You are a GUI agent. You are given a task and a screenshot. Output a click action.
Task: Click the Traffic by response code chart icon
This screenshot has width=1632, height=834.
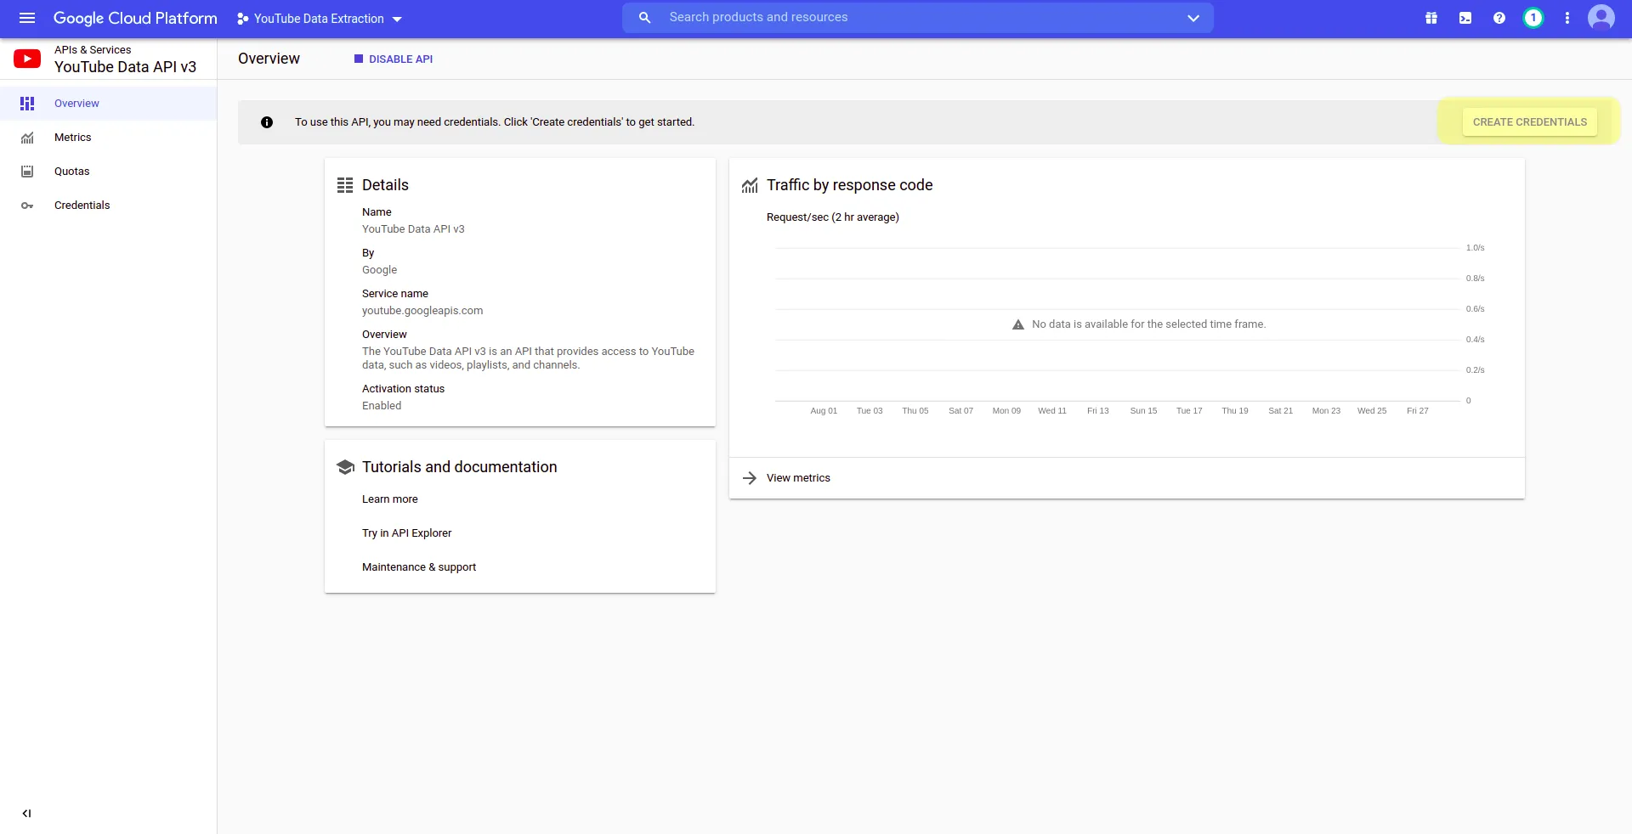tap(750, 185)
